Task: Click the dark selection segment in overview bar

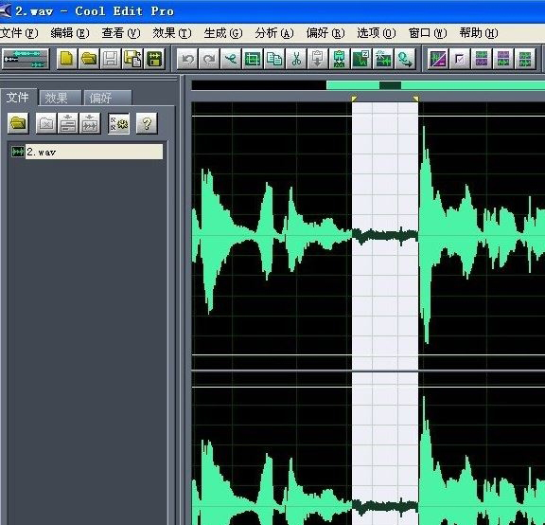Action: pos(390,85)
